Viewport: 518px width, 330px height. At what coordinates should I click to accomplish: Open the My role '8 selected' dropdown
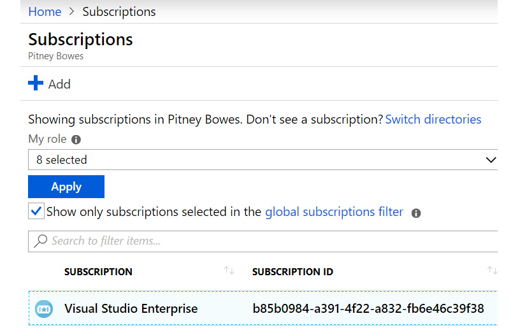255,160
